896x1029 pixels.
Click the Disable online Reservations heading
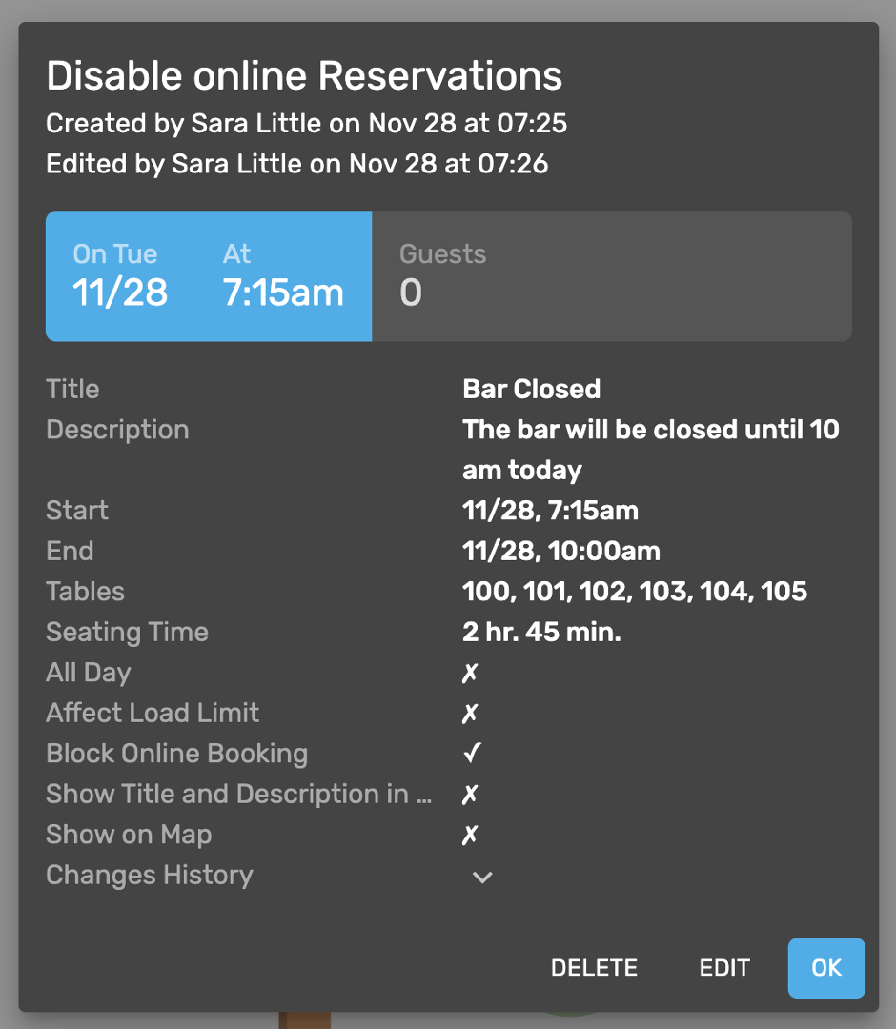coord(304,76)
